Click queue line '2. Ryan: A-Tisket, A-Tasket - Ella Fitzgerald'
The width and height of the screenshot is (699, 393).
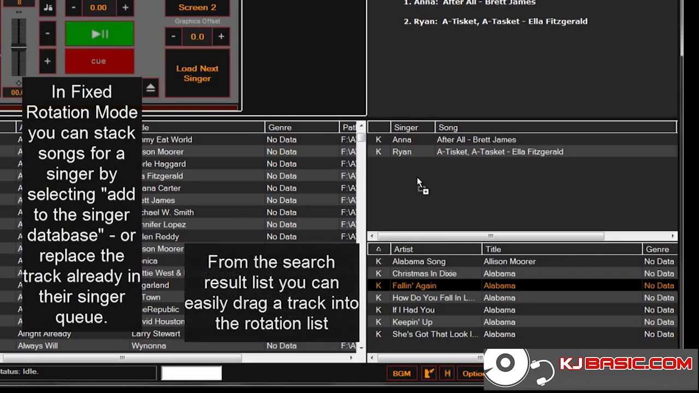pos(495,21)
